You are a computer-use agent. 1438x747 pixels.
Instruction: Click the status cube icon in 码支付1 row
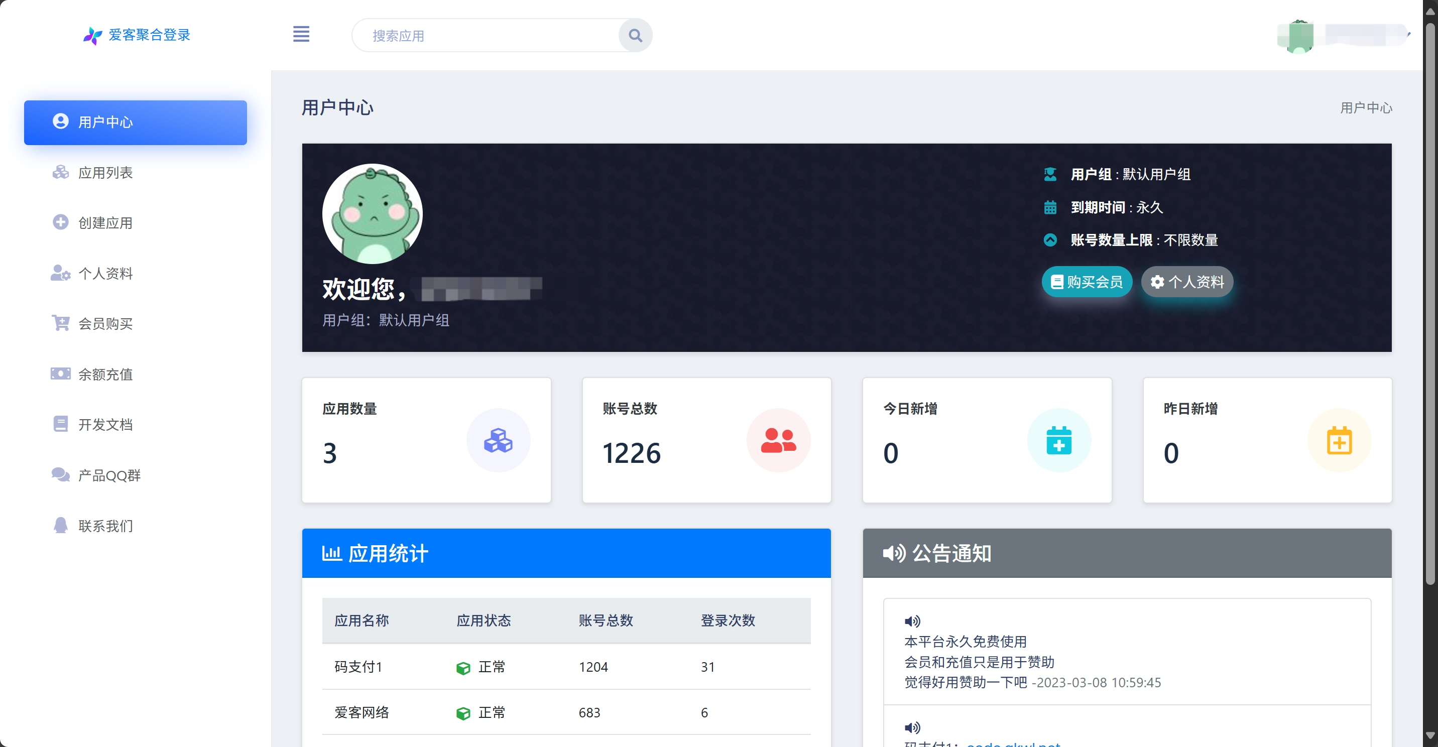point(463,668)
